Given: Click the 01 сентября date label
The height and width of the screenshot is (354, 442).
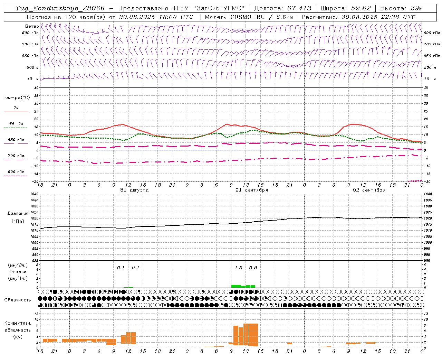Looking at the screenshot, I should pyautogui.click(x=252, y=190).
